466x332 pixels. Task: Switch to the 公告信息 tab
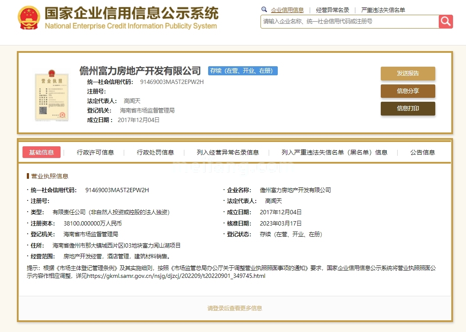coord(422,152)
